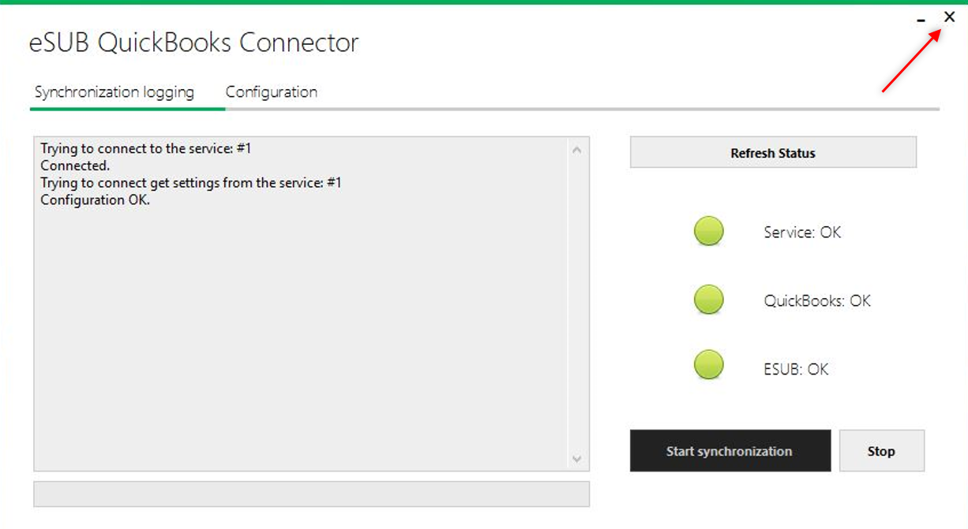
Task: Close the eSUB QuickBooks Connector window
Action: (x=949, y=17)
